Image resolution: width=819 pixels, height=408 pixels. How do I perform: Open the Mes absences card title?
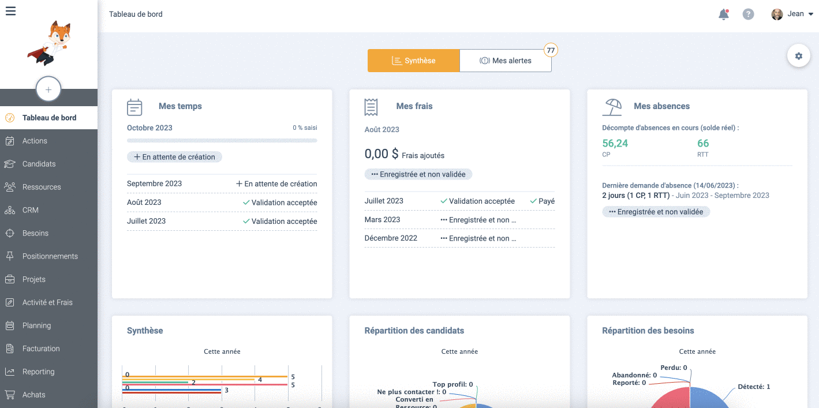click(661, 106)
